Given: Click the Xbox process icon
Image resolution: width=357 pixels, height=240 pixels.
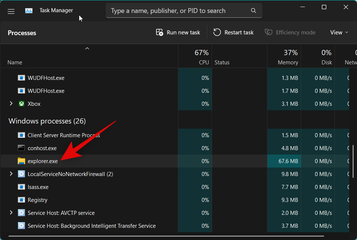Looking at the screenshot, I should tap(21, 104).
